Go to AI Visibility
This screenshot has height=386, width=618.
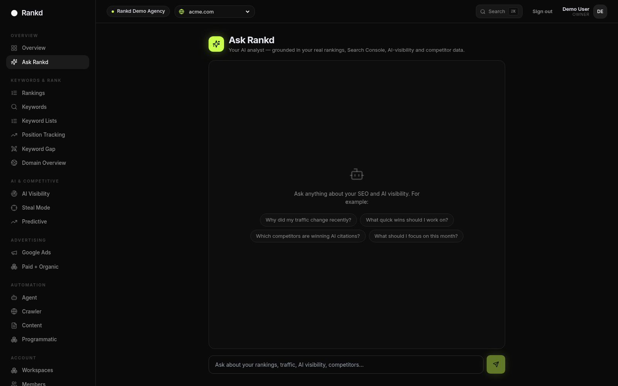48,194
